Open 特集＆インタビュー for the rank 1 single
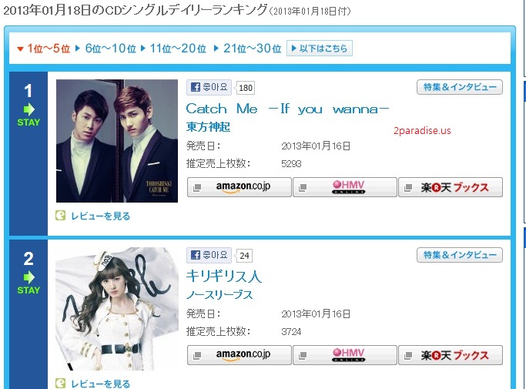This screenshot has width=526, height=389. pyautogui.click(x=460, y=87)
